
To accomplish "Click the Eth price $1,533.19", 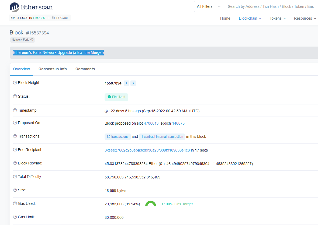I will point(25,18).
